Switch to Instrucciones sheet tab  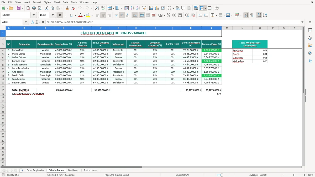91,170
